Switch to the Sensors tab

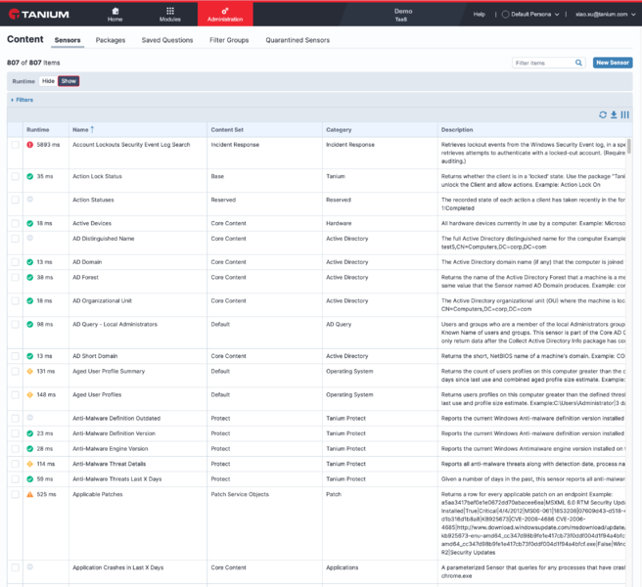(68, 40)
